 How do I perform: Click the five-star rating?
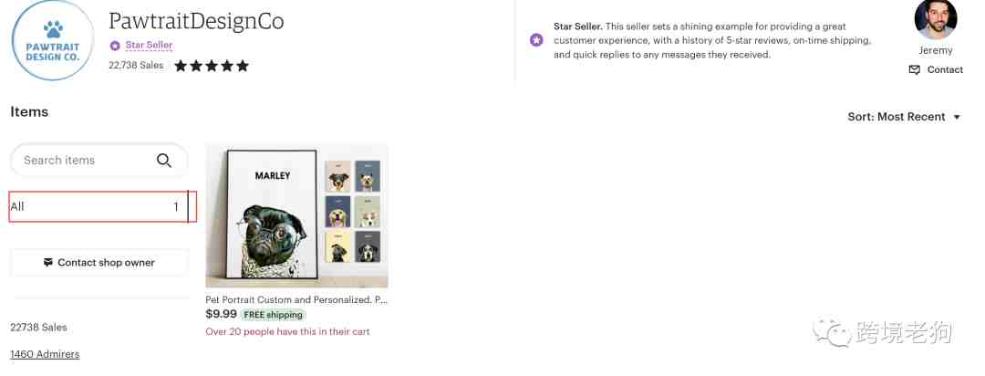pyautogui.click(x=211, y=66)
